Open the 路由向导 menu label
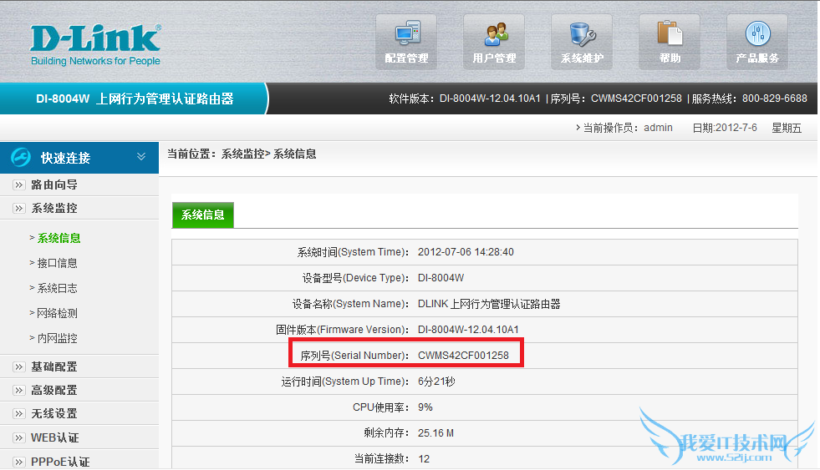The width and height of the screenshot is (820, 470). click(x=53, y=184)
